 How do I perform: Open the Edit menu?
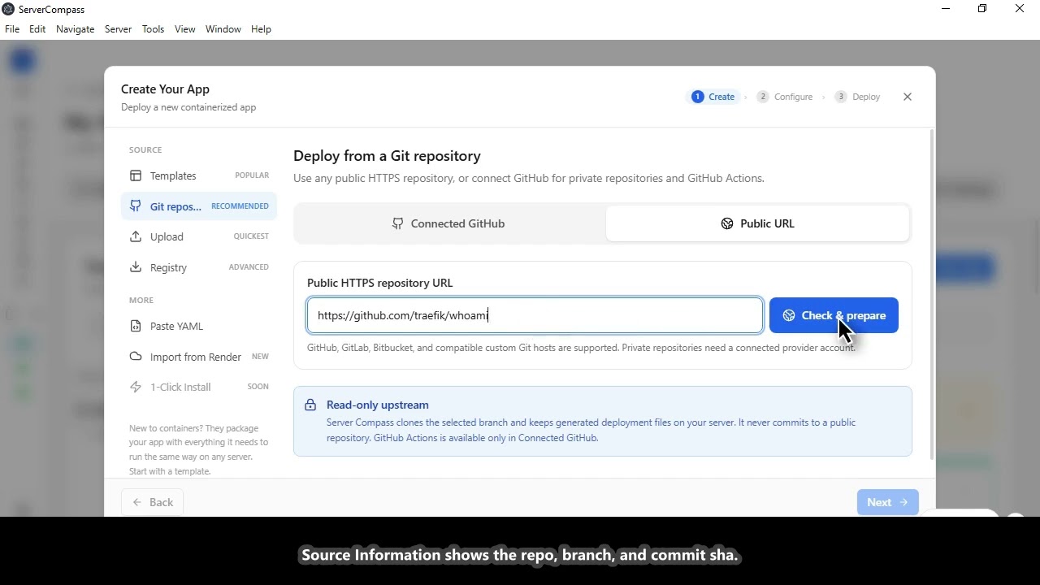37,29
